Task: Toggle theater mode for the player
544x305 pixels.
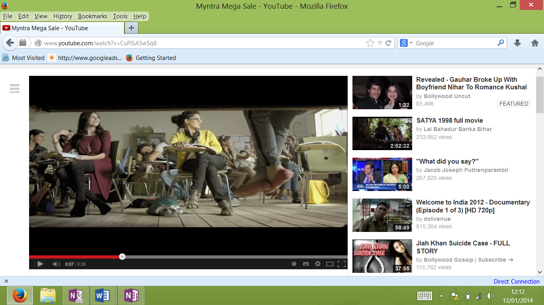Action: click(x=330, y=264)
